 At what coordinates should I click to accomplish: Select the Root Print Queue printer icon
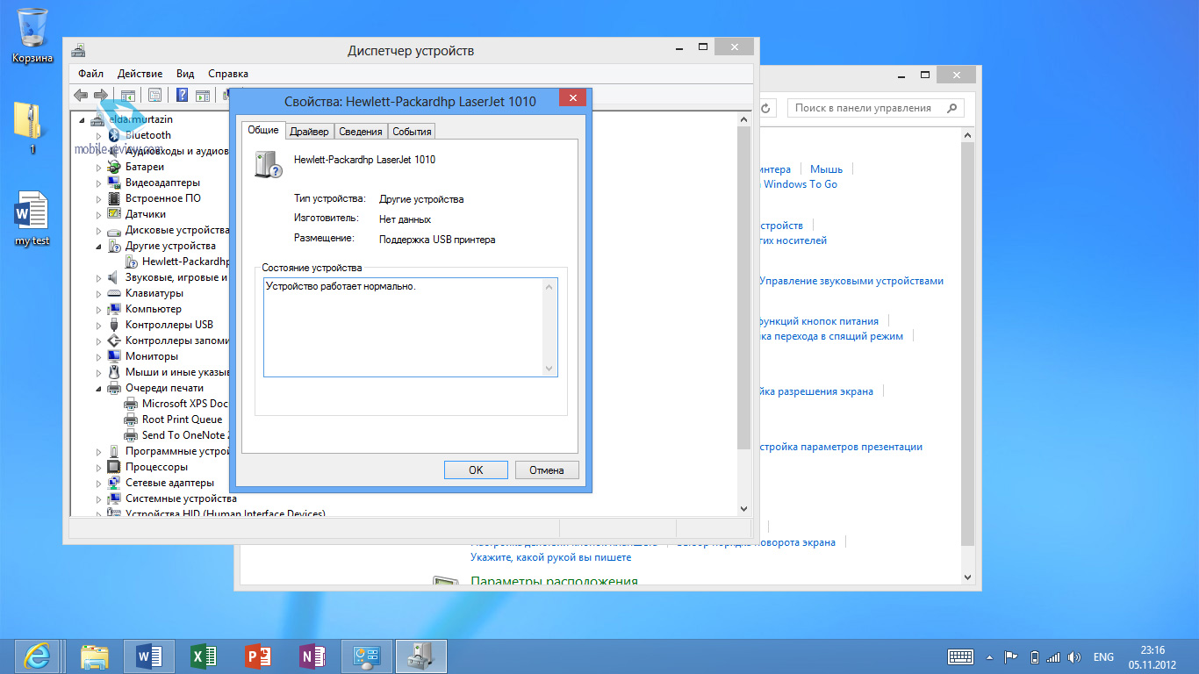pyautogui.click(x=131, y=419)
